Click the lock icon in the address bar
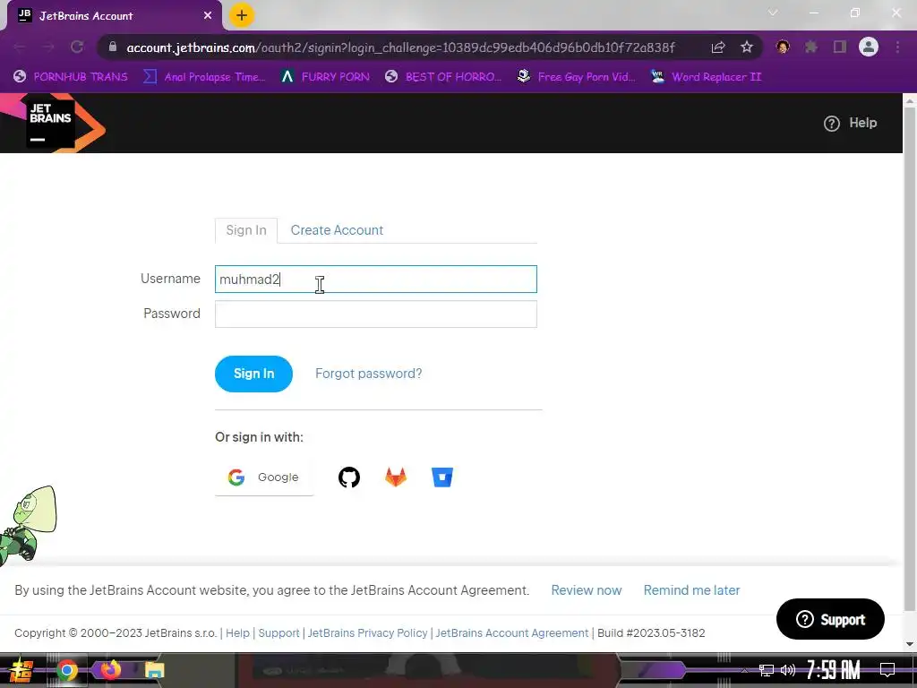 pyautogui.click(x=113, y=47)
